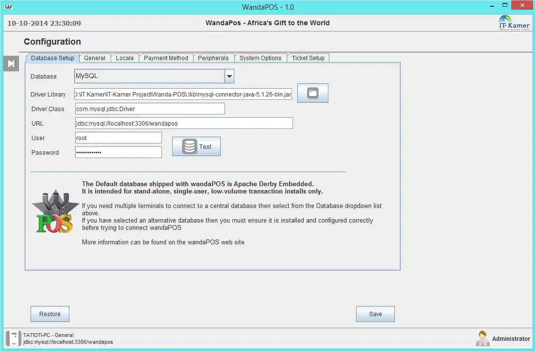Click the 'WandaPos - Africa's Gift to the World' title

click(x=268, y=23)
